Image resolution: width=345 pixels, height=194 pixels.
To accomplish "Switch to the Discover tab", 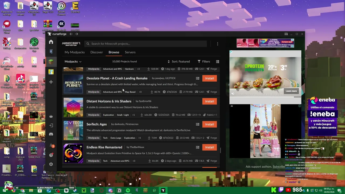I will point(96,52).
